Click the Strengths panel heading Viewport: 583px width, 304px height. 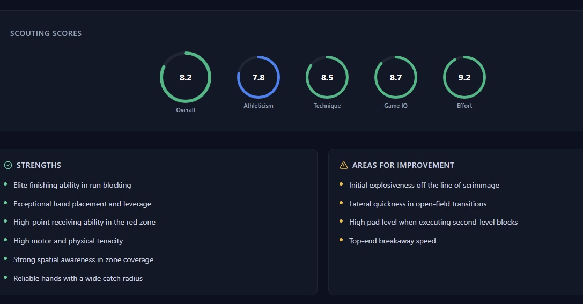pyautogui.click(x=39, y=165)
